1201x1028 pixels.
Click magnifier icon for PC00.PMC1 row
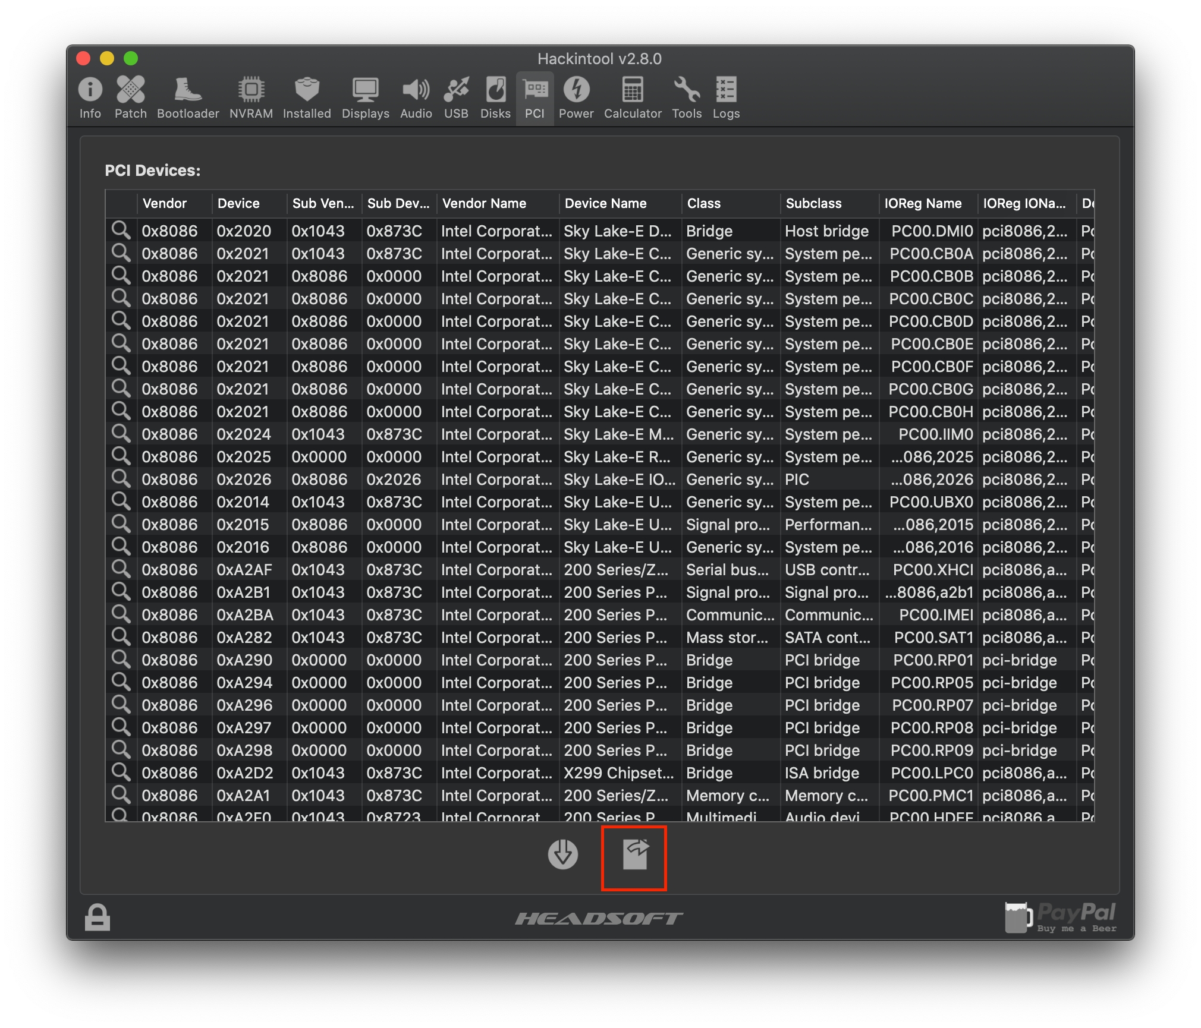[121, 795]
